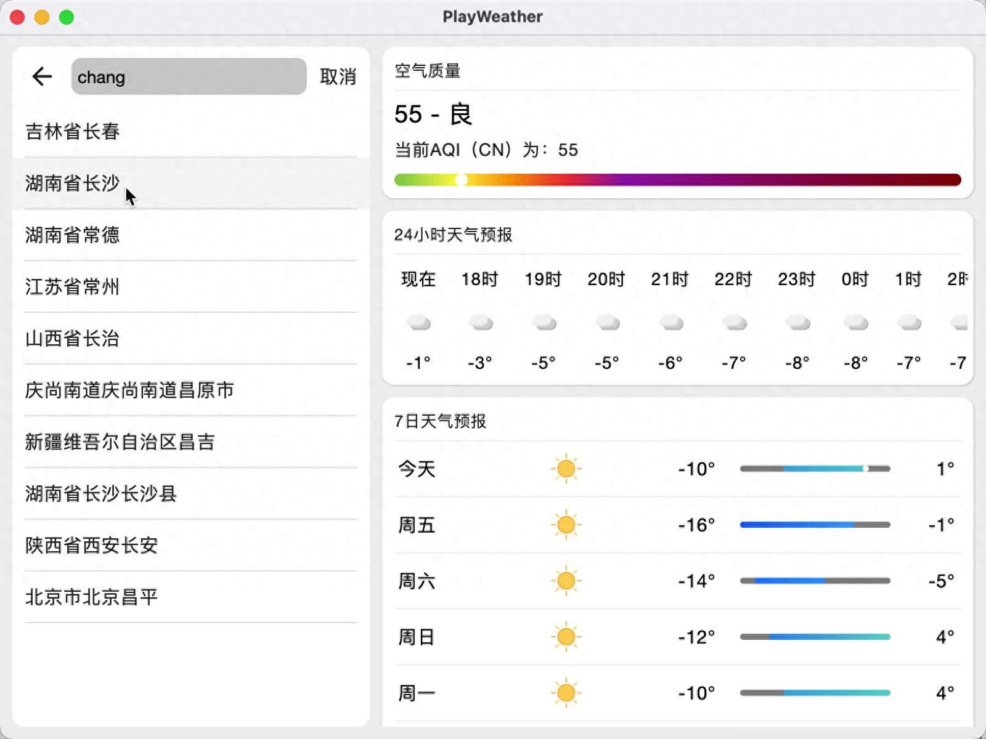Image resolution: width=986 pixels, height=739 pixels.
Task: Click the 取消 cancel button
Action: click(338, 76)
